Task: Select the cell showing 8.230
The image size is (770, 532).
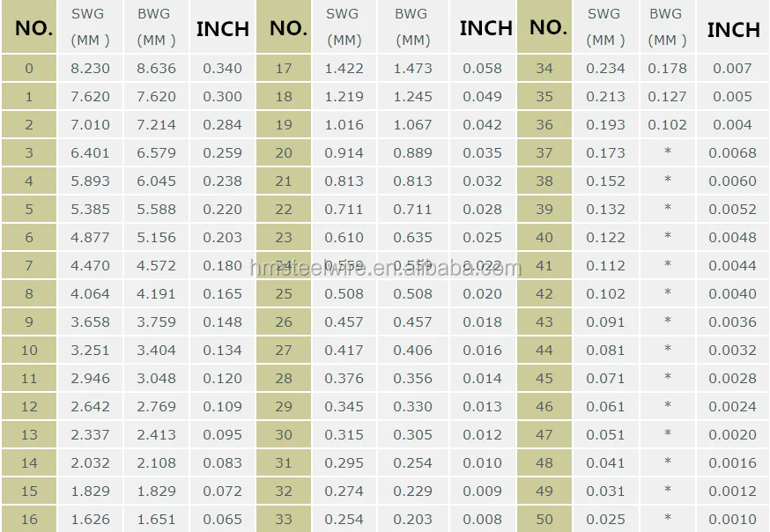Action: tap(90, 68)
